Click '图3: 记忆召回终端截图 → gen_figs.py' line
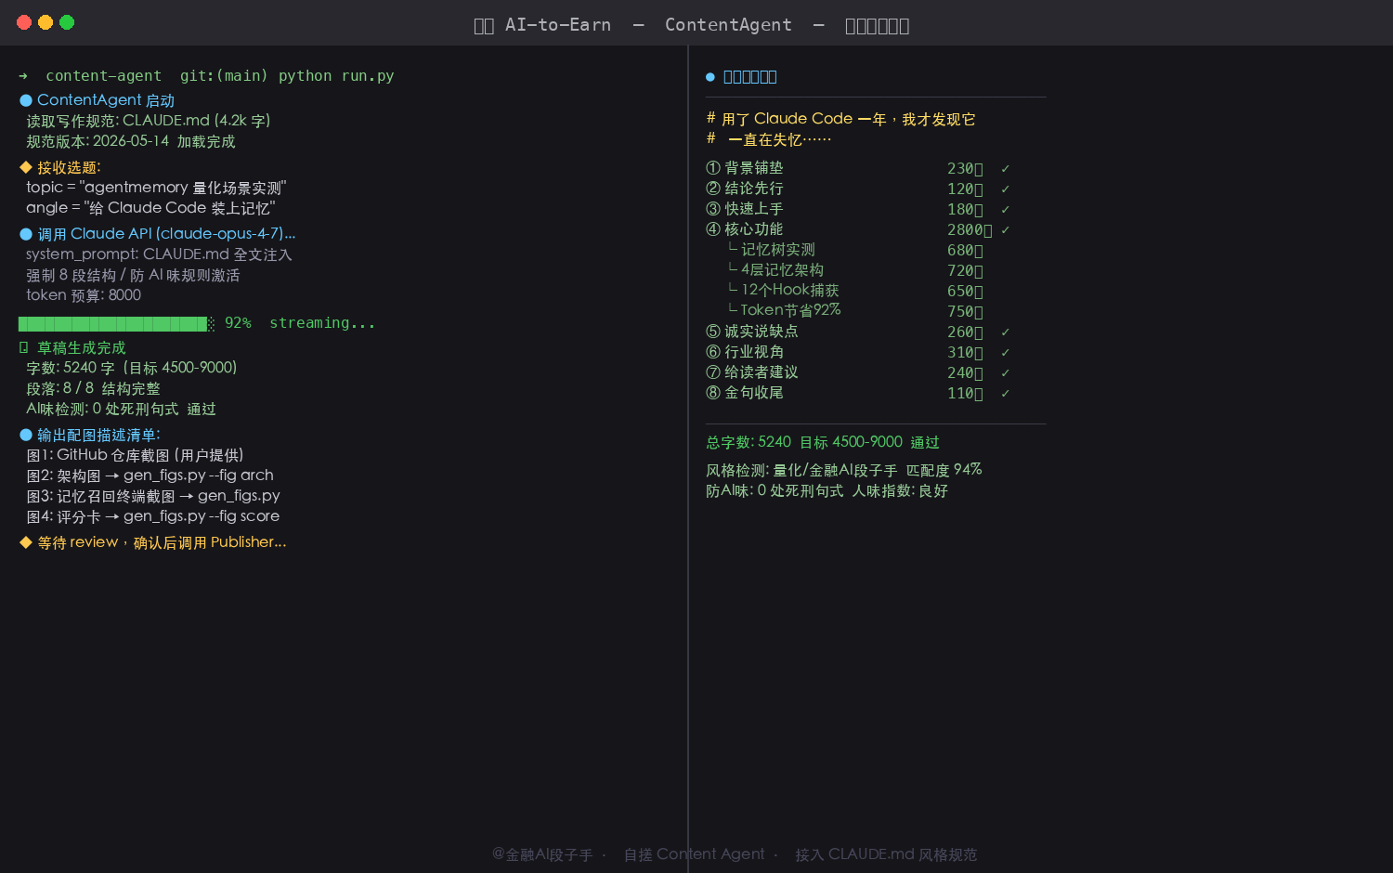This screenshot has width=1393, height=873. (153, 496)
